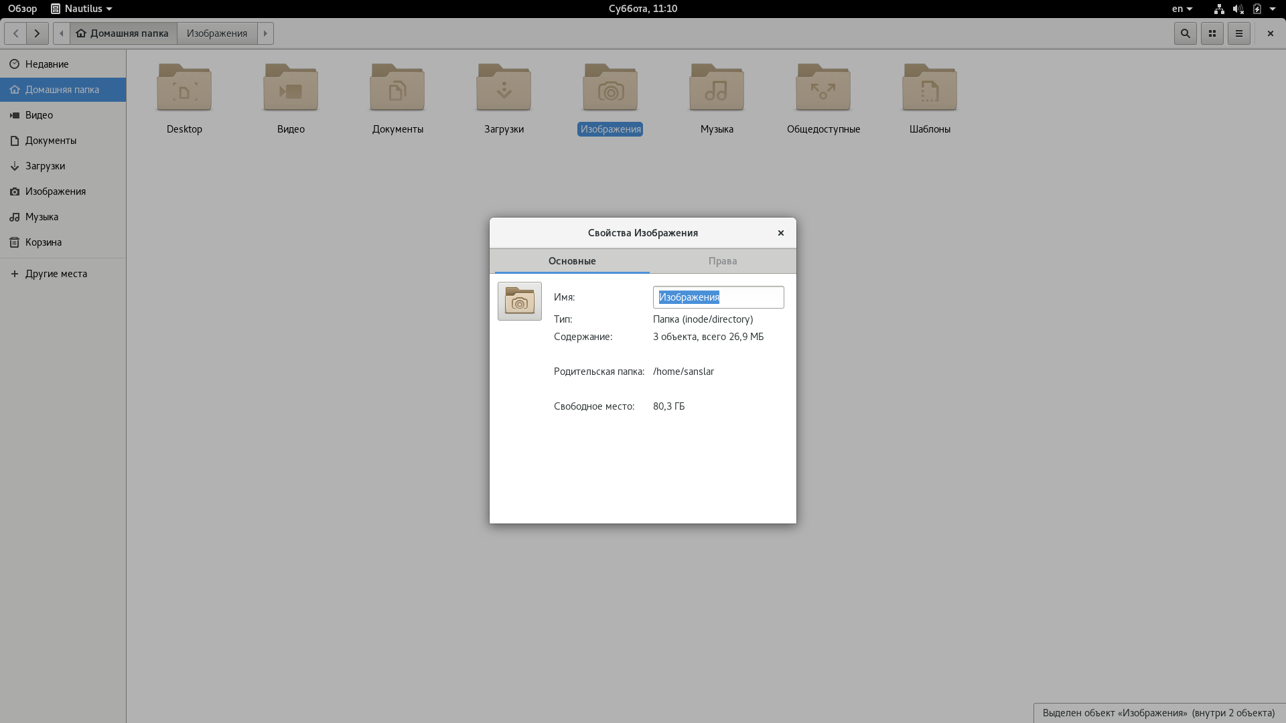Expand the system status menu arrow
Viewport: 1286px width, 723px height.
pos(1272,9)
